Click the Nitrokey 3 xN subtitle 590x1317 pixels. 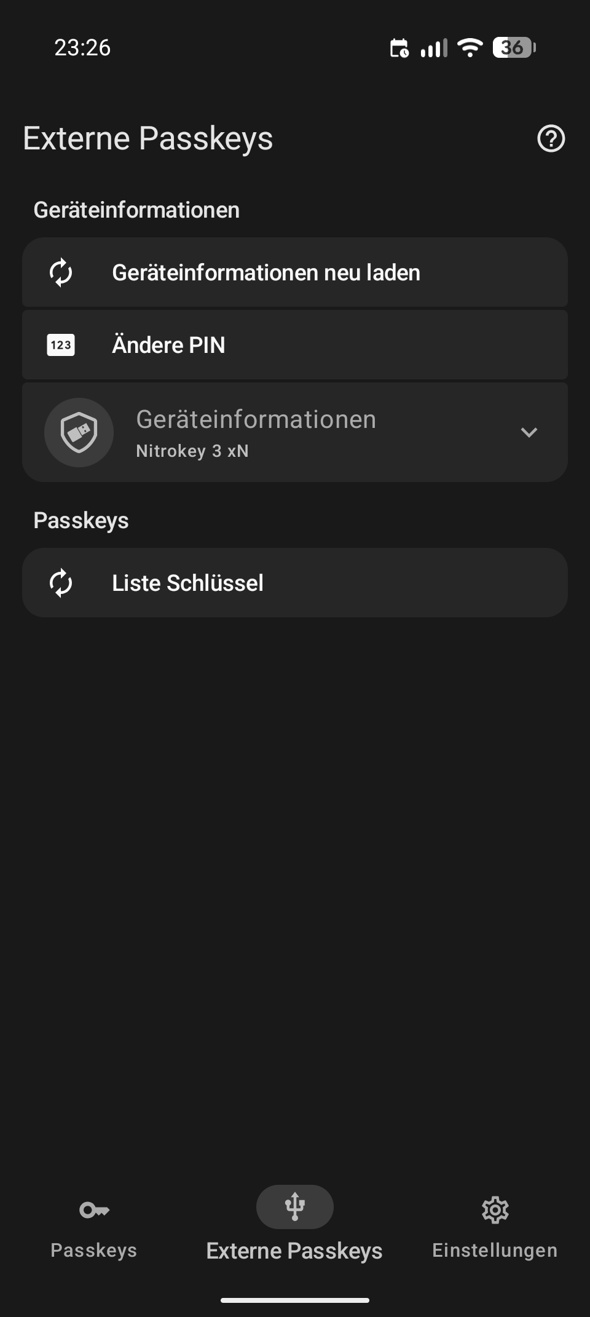[192, 451]
